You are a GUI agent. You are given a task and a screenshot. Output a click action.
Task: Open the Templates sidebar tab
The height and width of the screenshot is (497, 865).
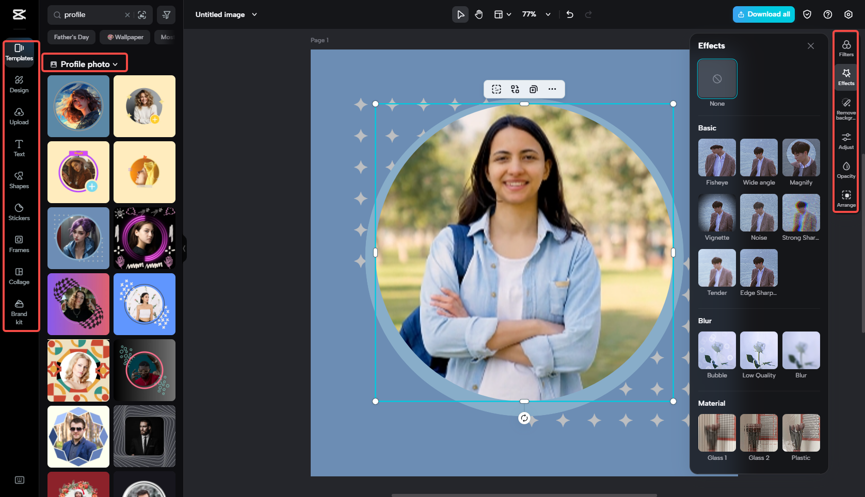[x=19, y=53]
